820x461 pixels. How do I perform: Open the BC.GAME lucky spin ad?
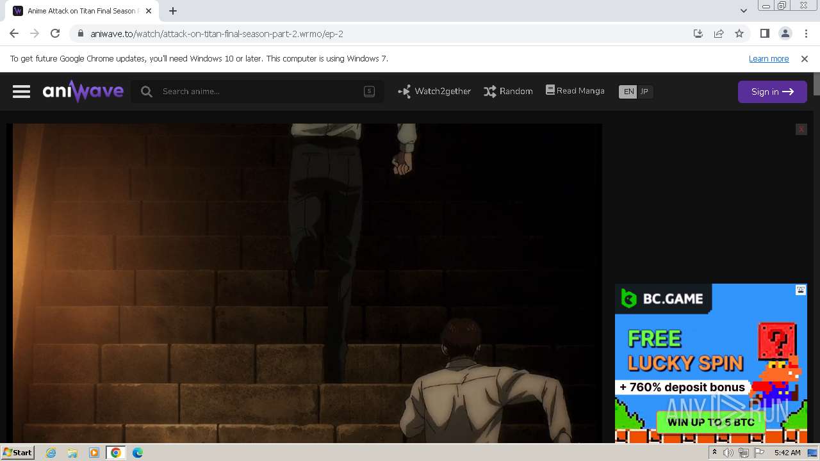[x=711, y=363]
